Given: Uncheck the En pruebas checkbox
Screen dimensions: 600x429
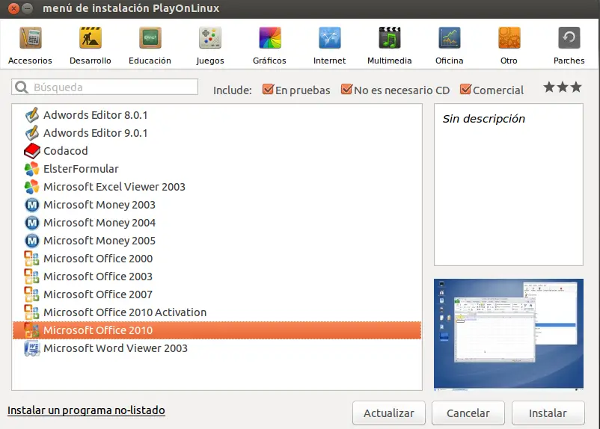Looking at the screenshot, I should (x=268, y=90).
